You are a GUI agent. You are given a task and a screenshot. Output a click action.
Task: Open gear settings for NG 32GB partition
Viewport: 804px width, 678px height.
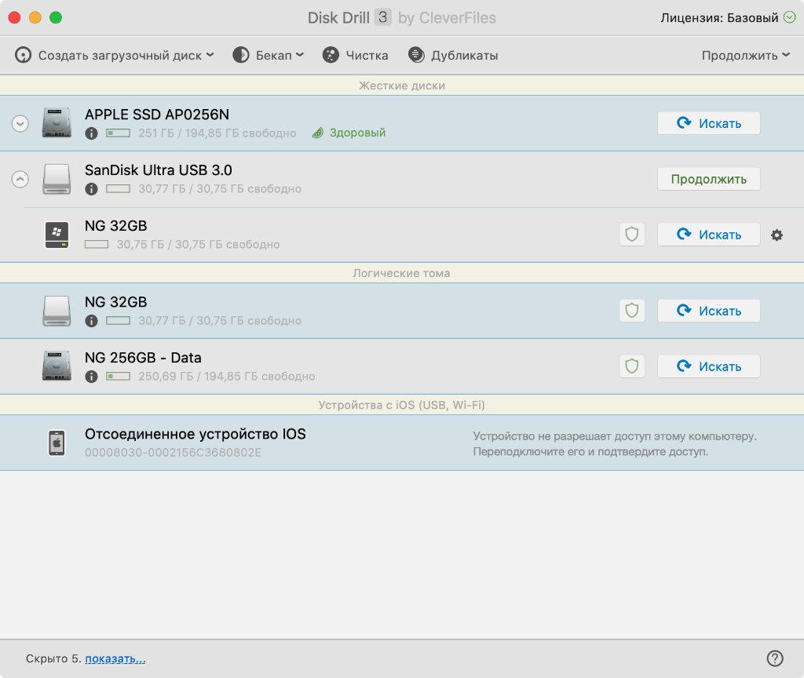tap(777, 235)
